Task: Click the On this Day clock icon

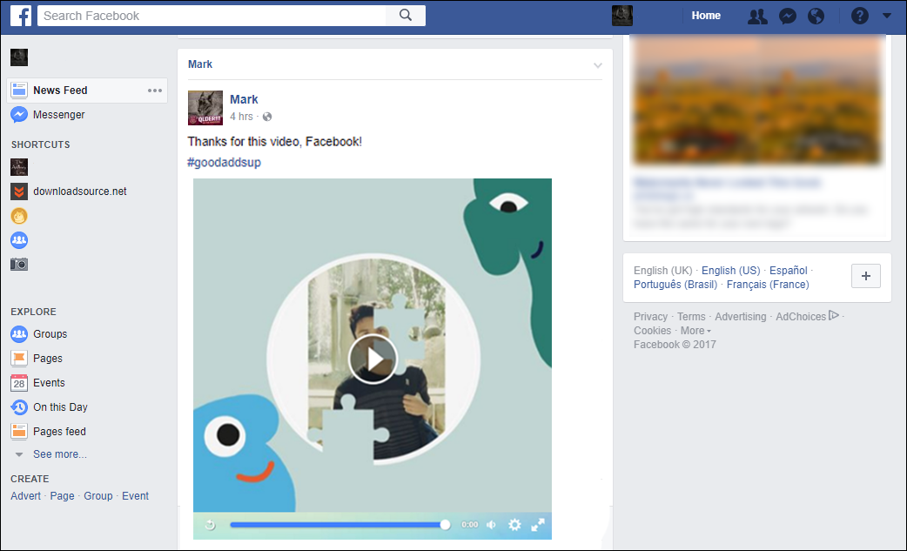Action: [19, 407]
